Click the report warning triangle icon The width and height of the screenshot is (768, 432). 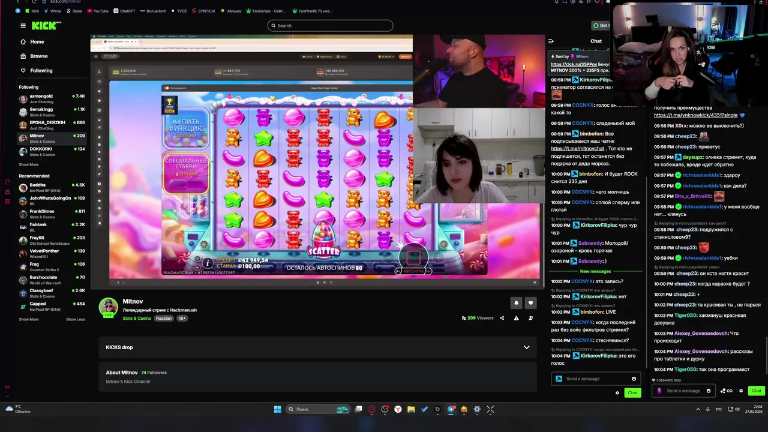(x=516, y=318)
